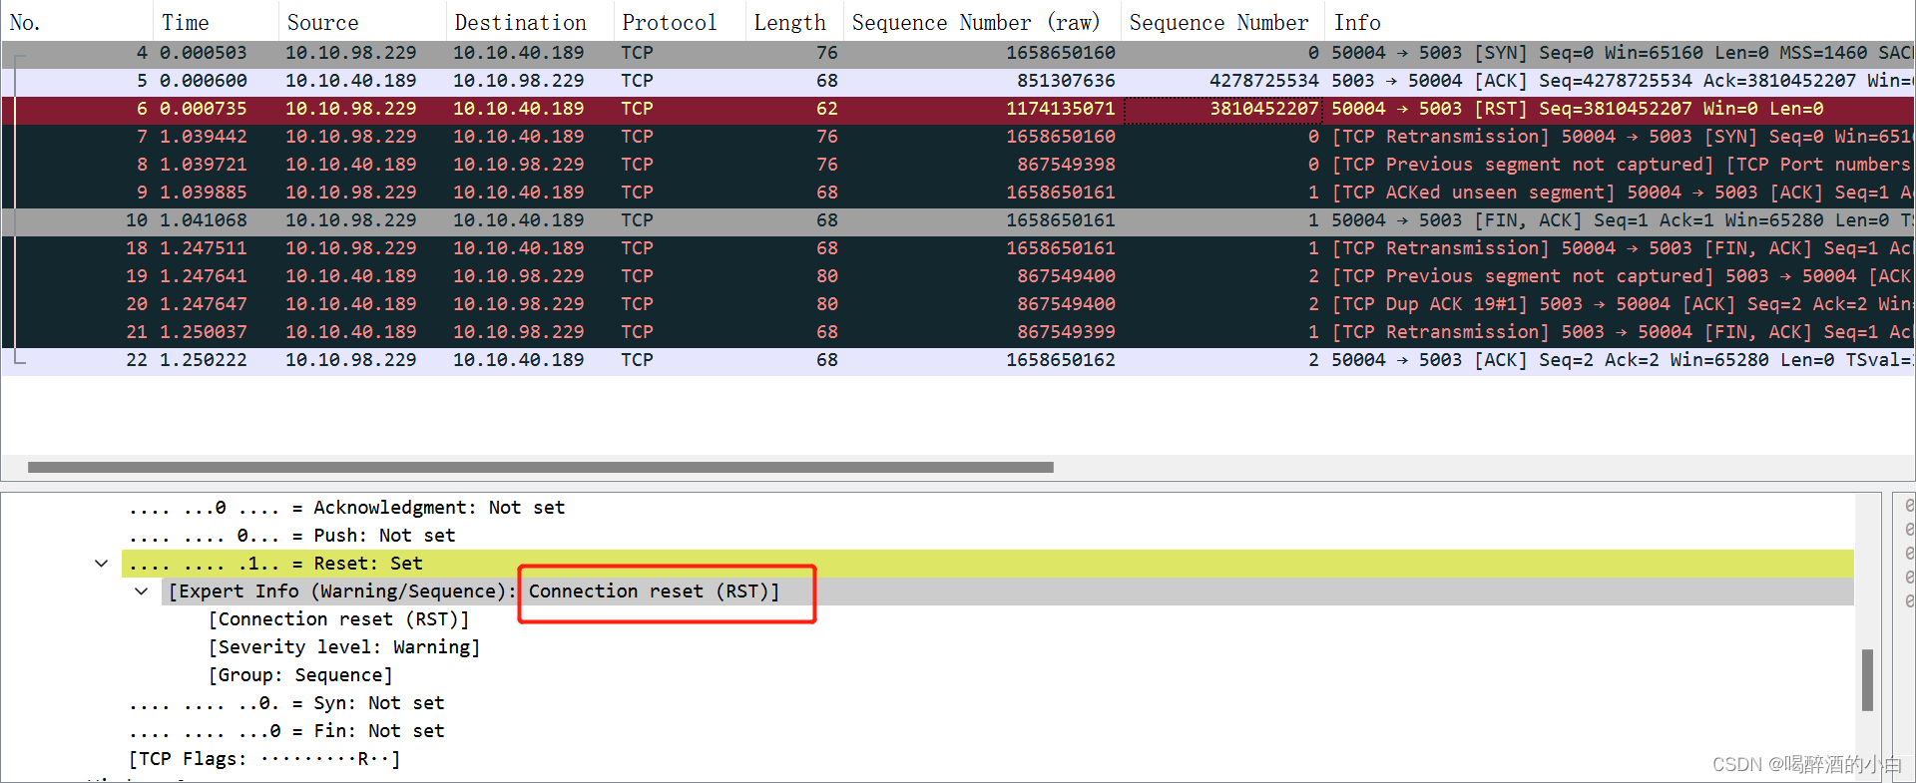Select packet 5 with raw sequence 851307636
1916x783 pixels.
coord(958,81)
